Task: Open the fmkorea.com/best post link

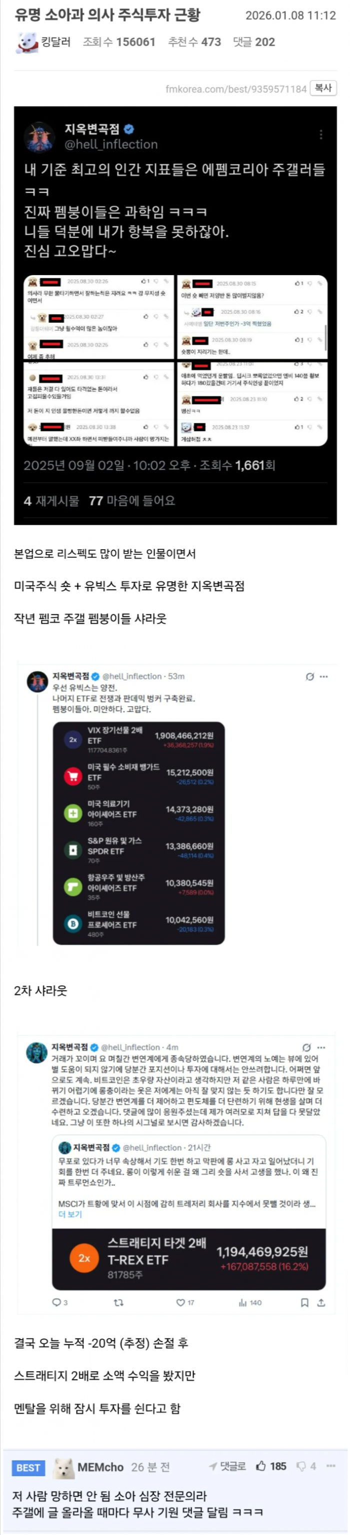Action: click(236, 89)
